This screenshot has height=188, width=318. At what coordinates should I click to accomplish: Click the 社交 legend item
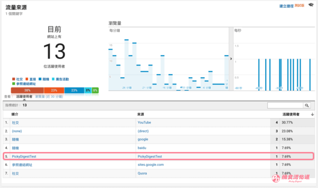[18, 79]
